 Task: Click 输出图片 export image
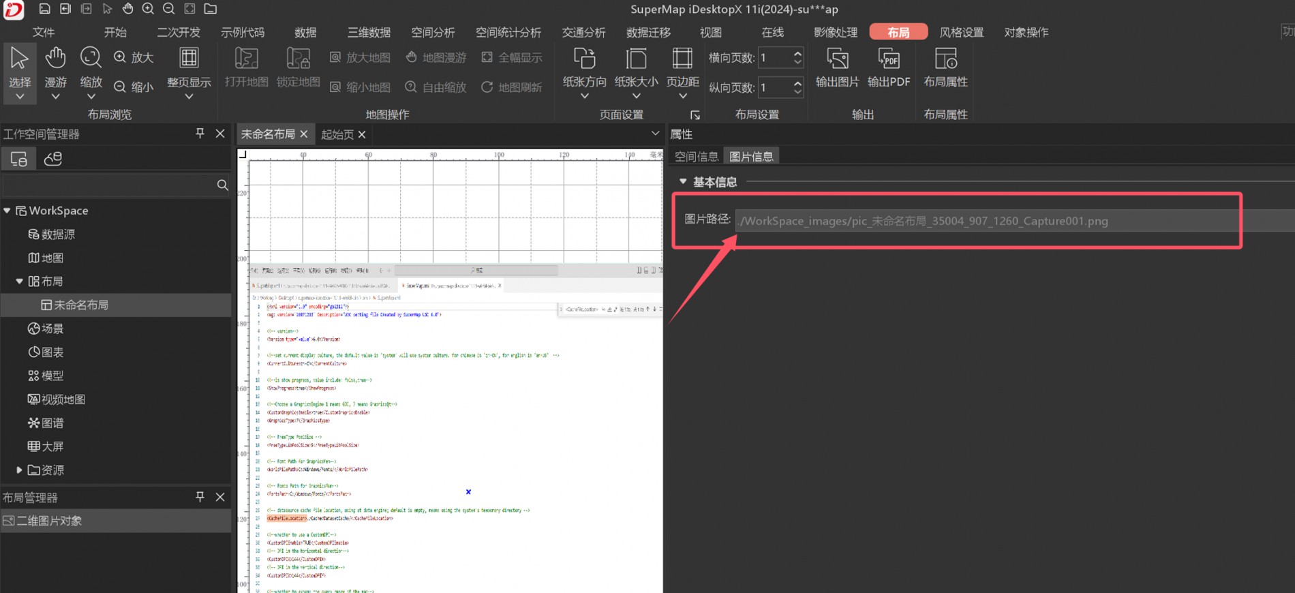click(837, 67)
